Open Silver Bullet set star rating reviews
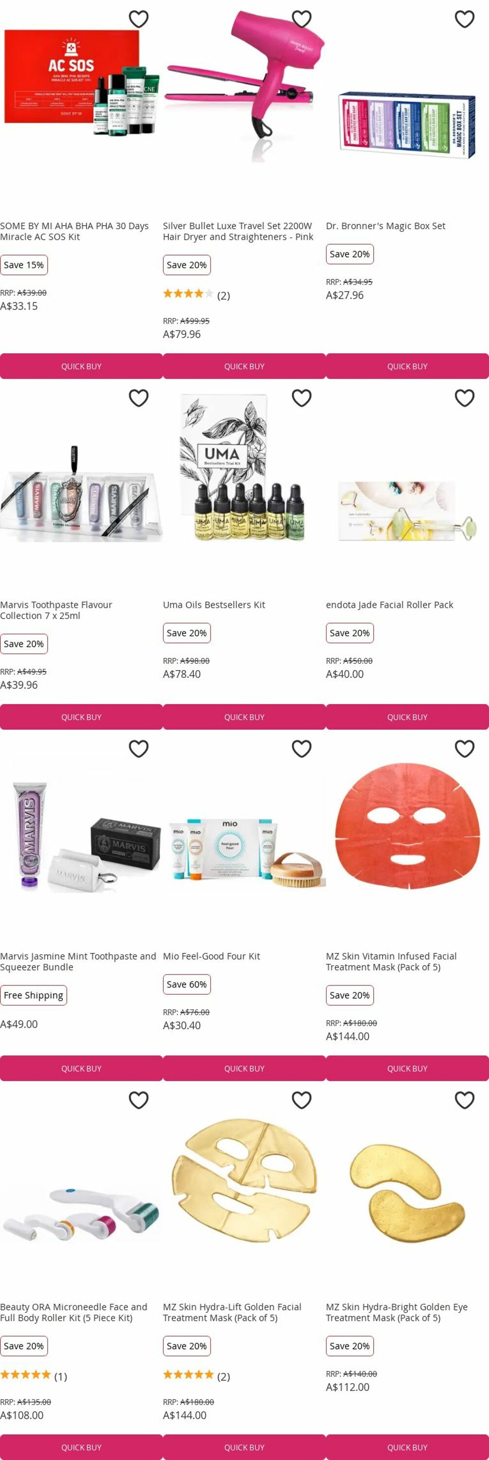Viewport: 489px width, 1460px height. point(196,295)
